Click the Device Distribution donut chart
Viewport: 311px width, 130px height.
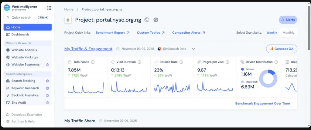tap(268, 78)
